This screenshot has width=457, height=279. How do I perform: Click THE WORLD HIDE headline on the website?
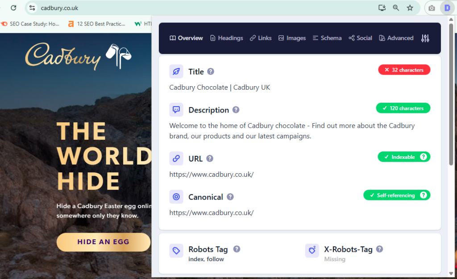point(104,156)
